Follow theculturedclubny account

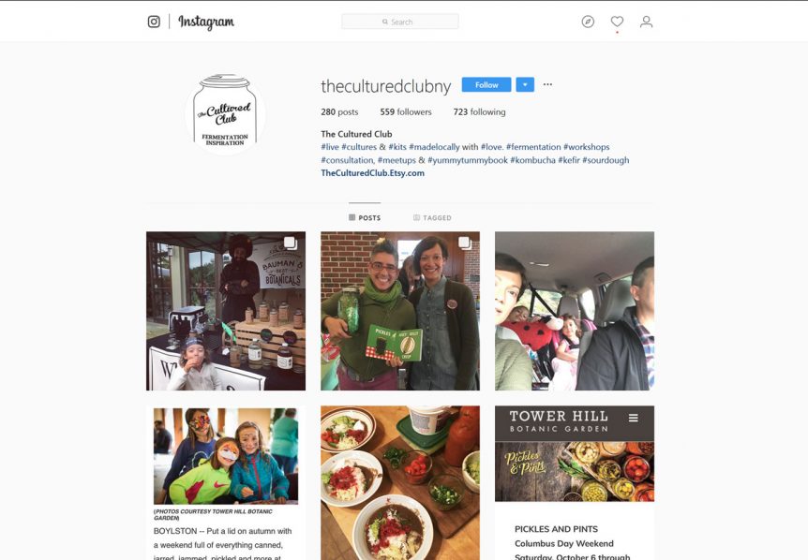486,85
